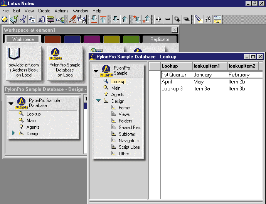Open the View menu
The width and height of the screenshot is (266, 204).
(29, 11)
